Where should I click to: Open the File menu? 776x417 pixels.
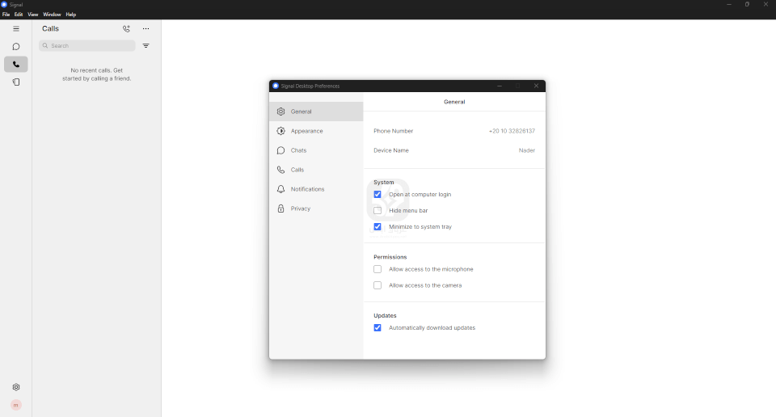pos(6,15)
